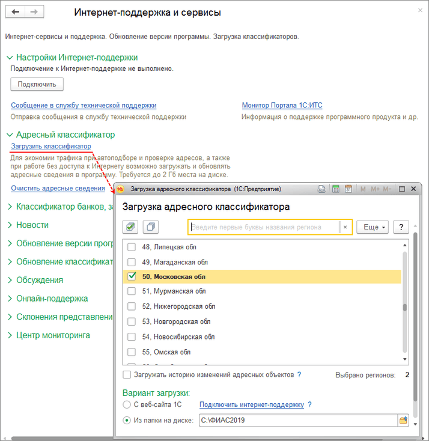The image size is (429, 441).
Task: Click the folder path field С:\ФИАС2019
Action: 298,420
